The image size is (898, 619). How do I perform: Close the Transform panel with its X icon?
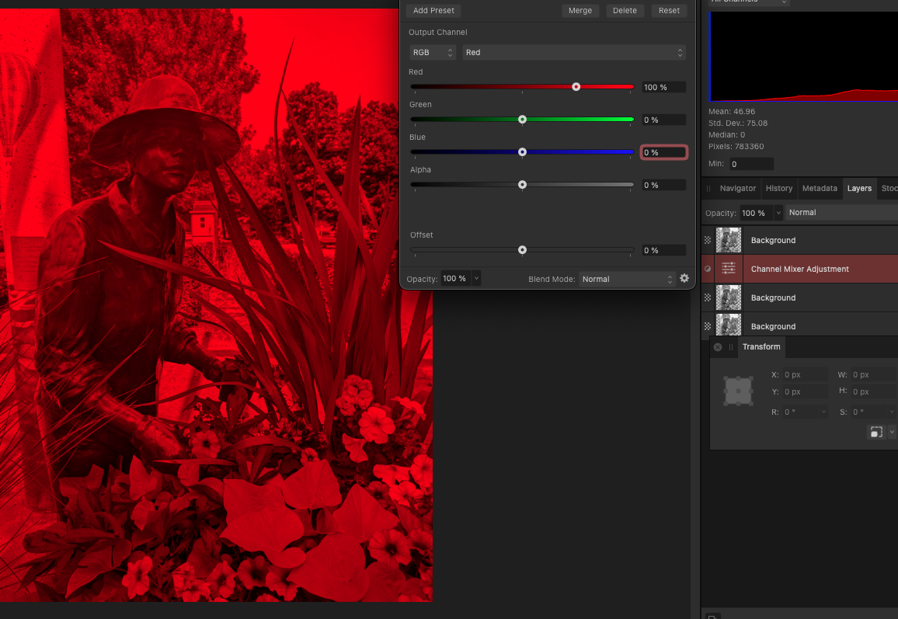coord(718,347)
